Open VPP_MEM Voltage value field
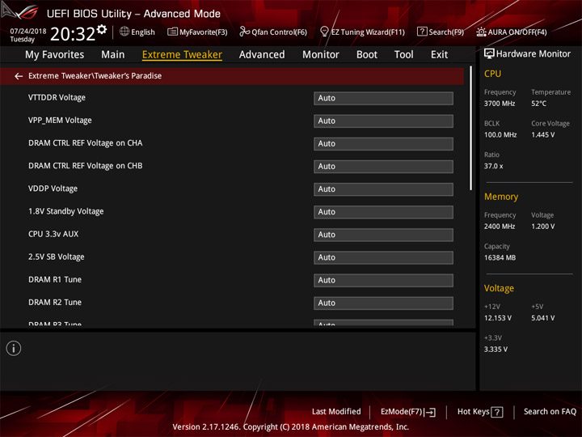Image resolution: width=582 pixels, height=437 pixels. pos(383,121)
